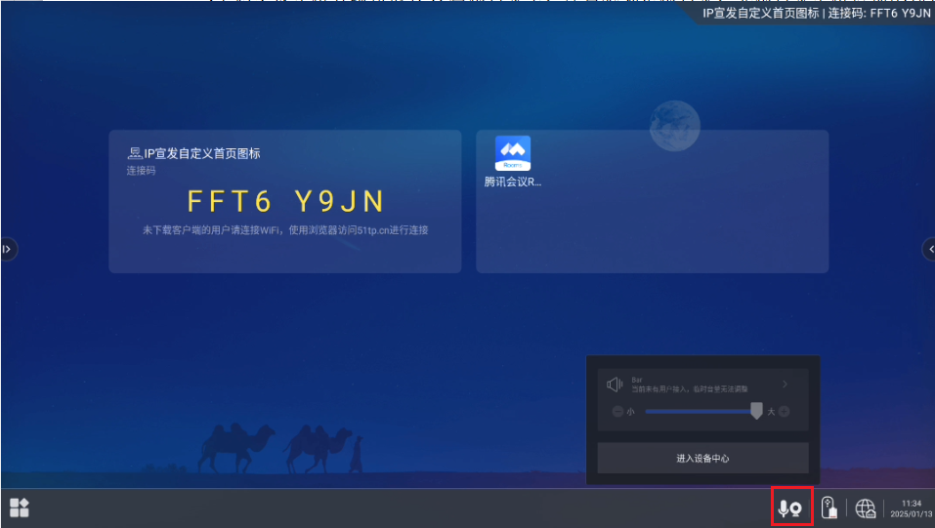Screen dimensions: 935x528
Task: Click the 腾讯会议R... app label
Action: click(x=513, y=182)
